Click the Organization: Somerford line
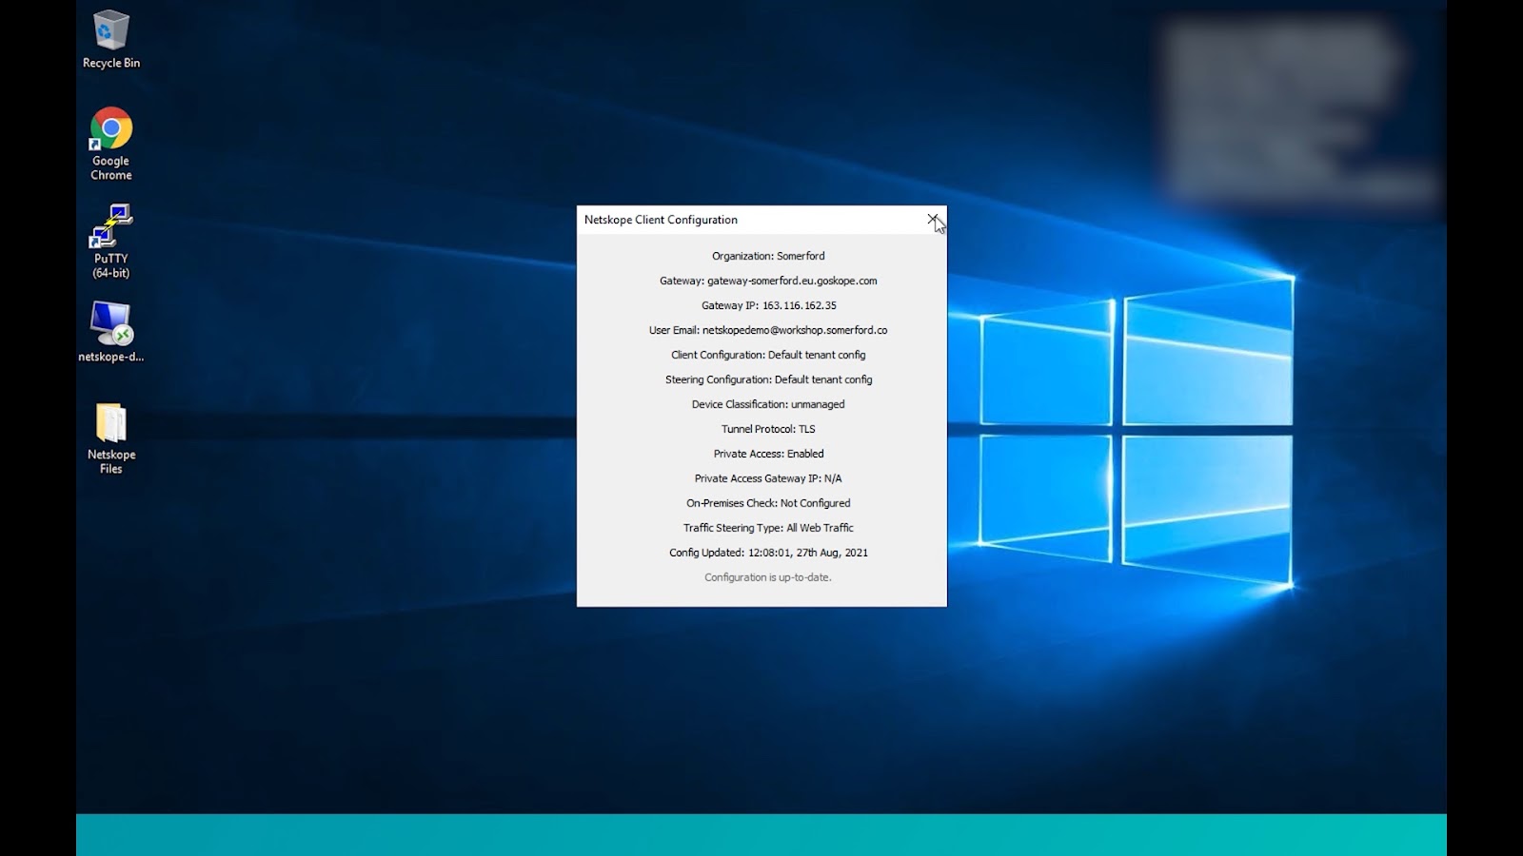The height and width of the screenshot is (856, 1523). pyautogui.click(x=768, y=256)
